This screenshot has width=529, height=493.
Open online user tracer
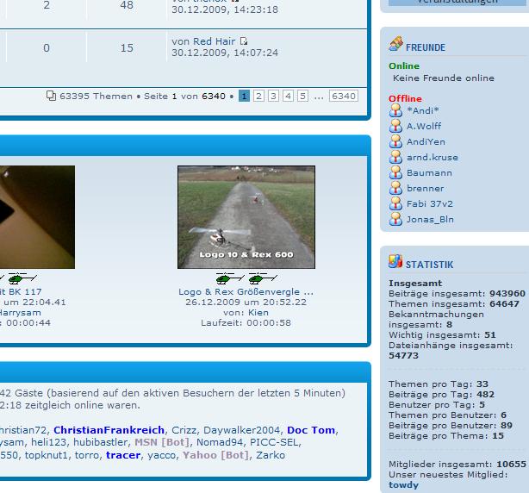tap(123, 455)
